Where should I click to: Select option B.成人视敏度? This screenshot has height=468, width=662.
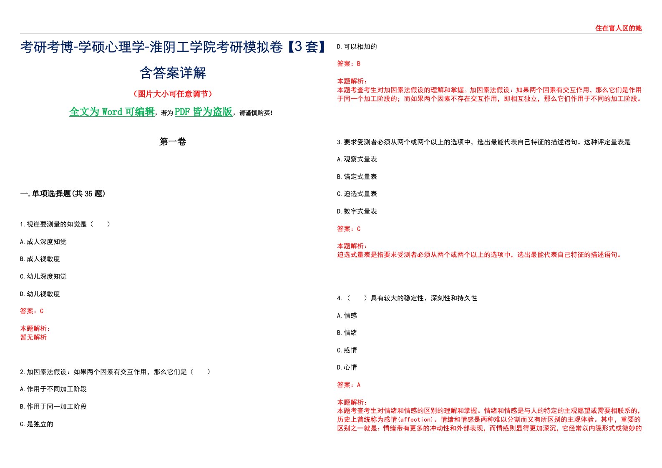40,259
